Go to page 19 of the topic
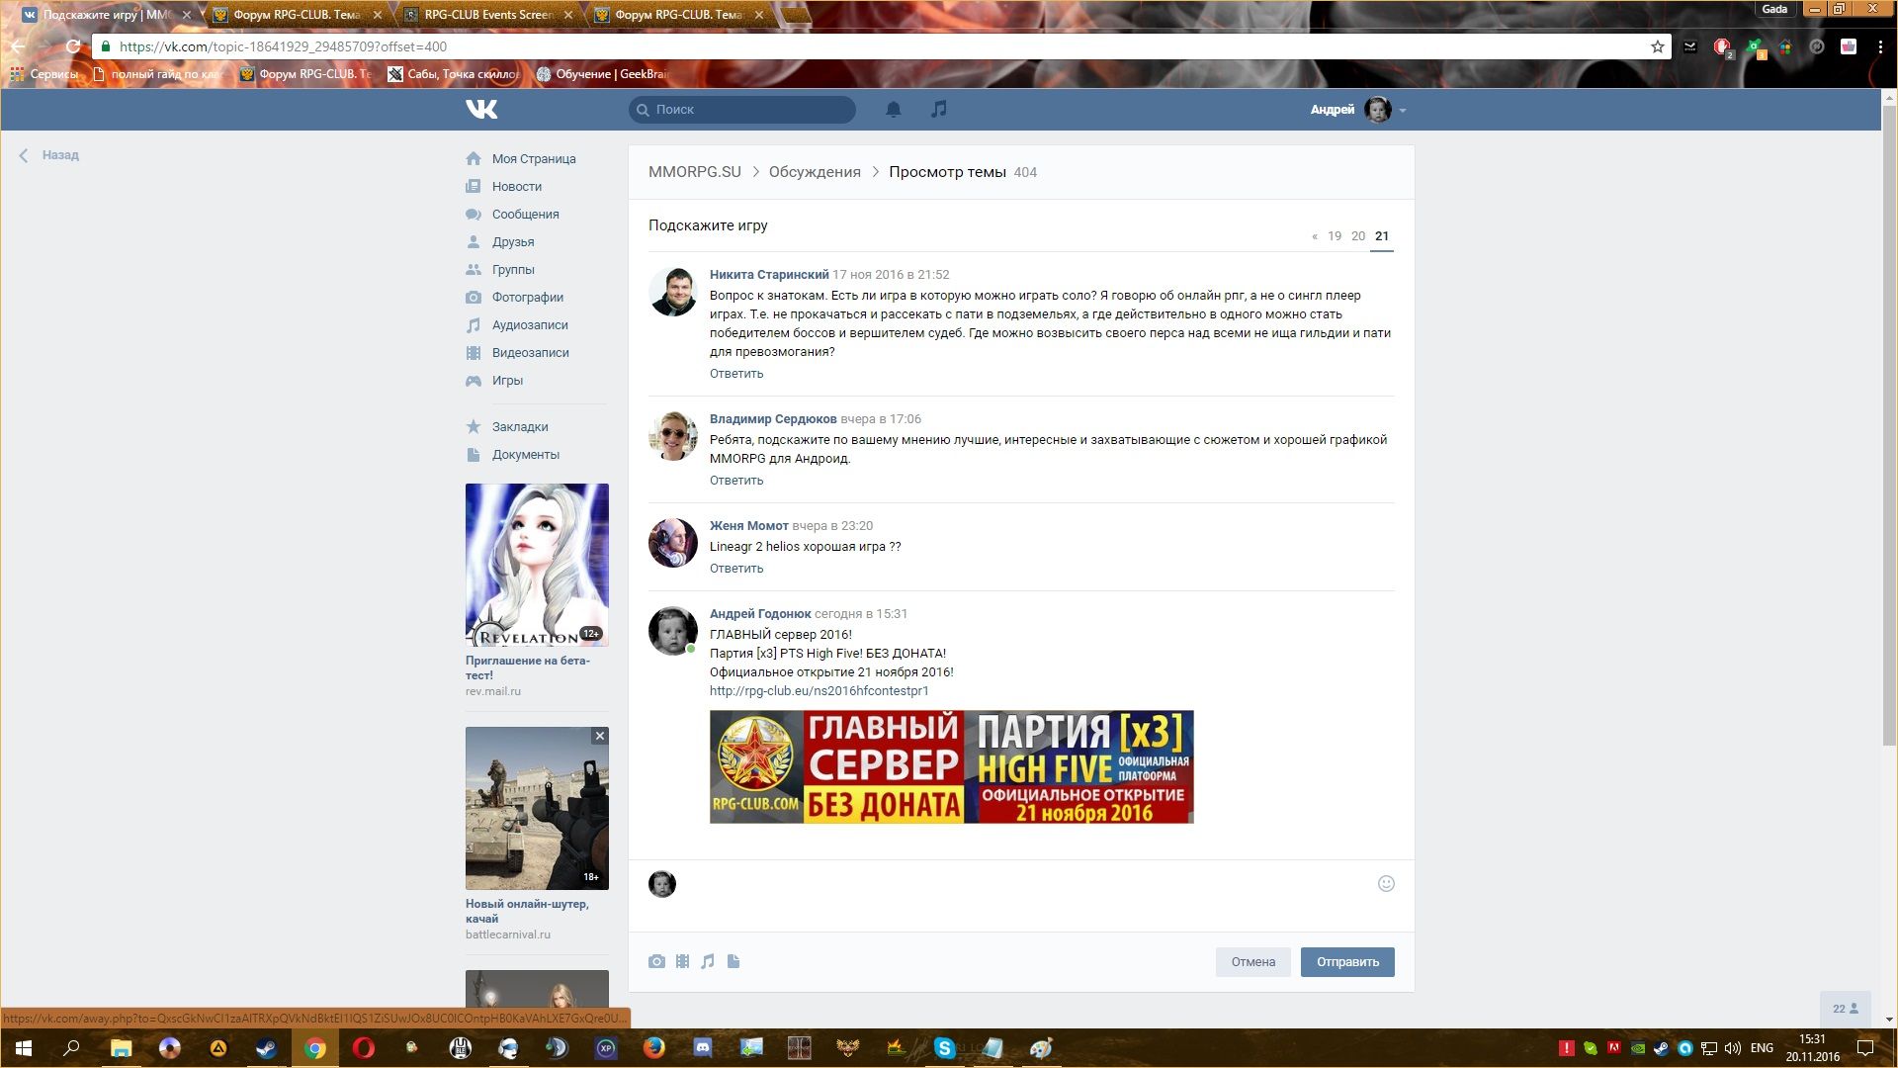The width and height of the screenshot is (1898, 1068). point(1334,236)
